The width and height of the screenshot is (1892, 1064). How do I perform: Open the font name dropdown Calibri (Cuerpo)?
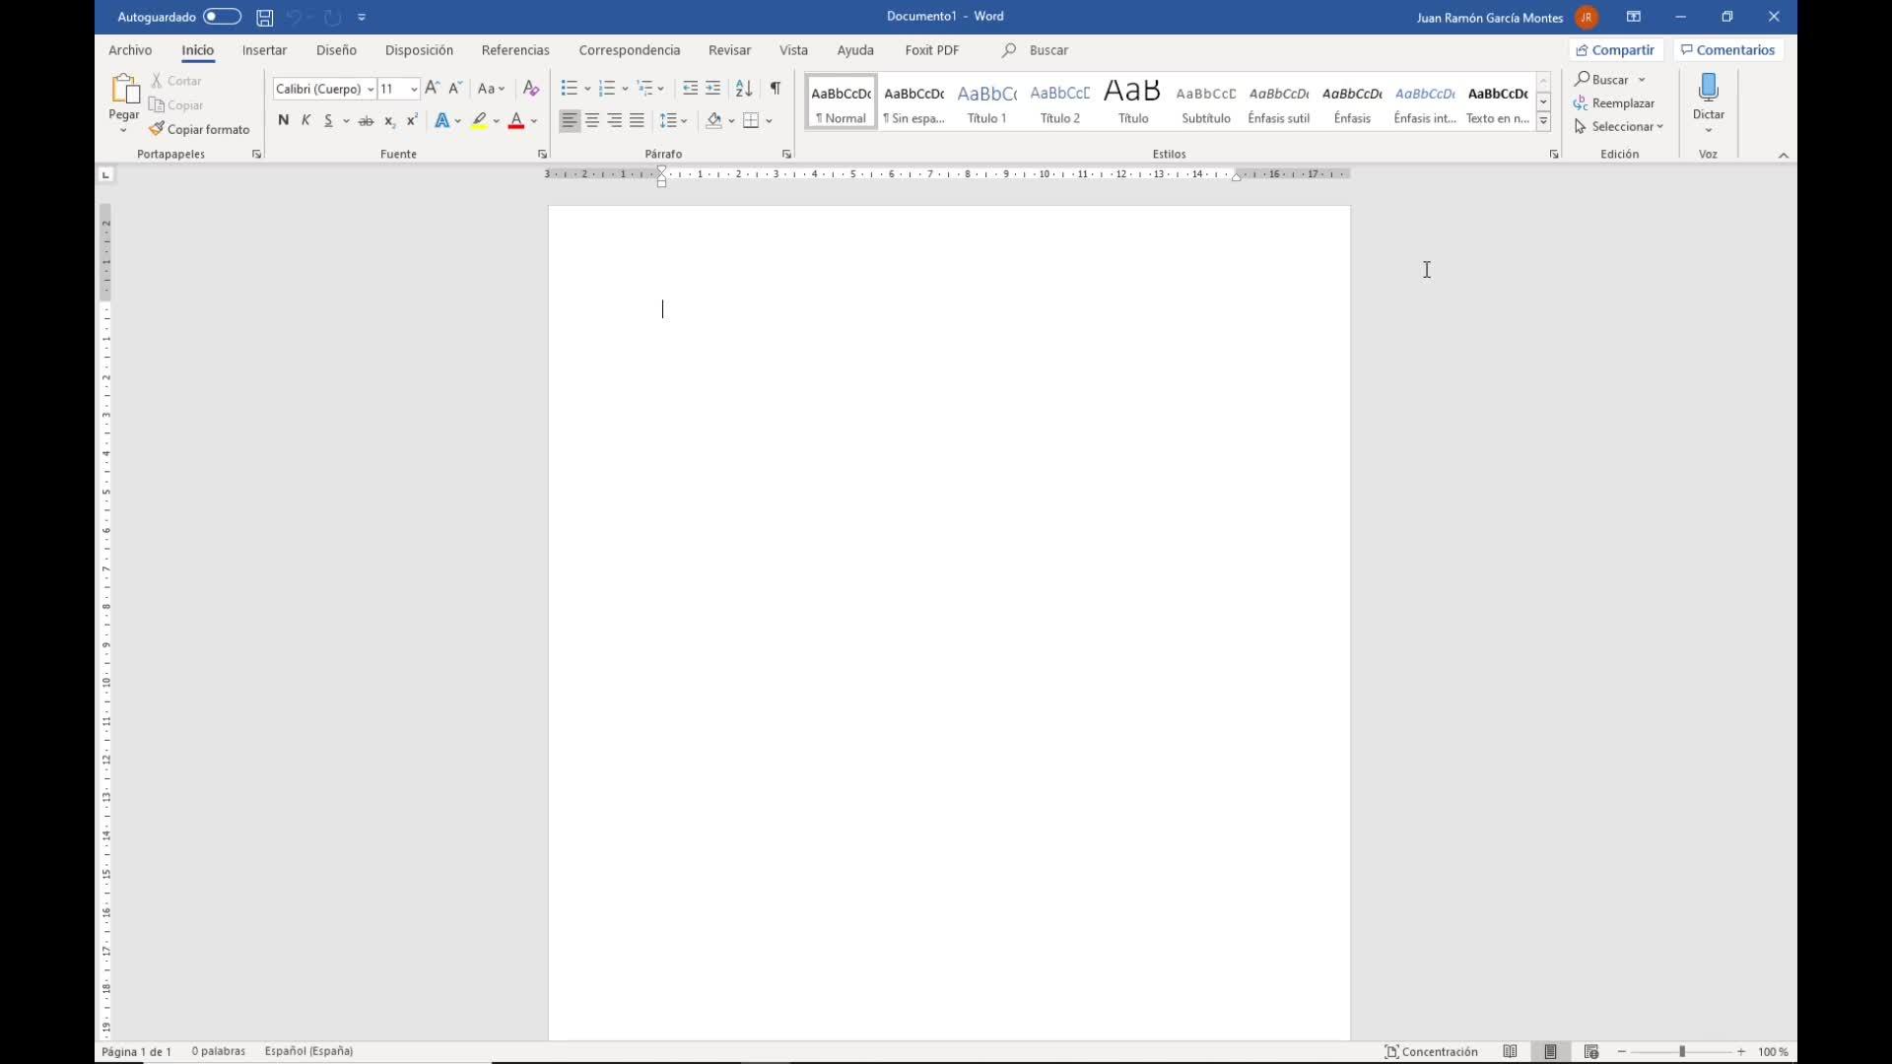coord(371,89)
